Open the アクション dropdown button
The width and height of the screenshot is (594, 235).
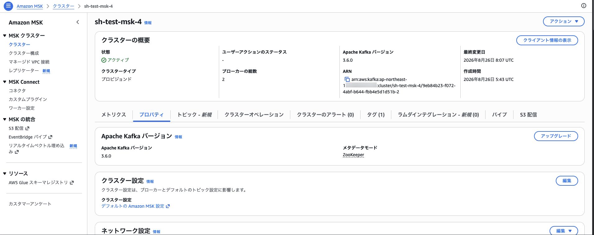coord(564,21)
